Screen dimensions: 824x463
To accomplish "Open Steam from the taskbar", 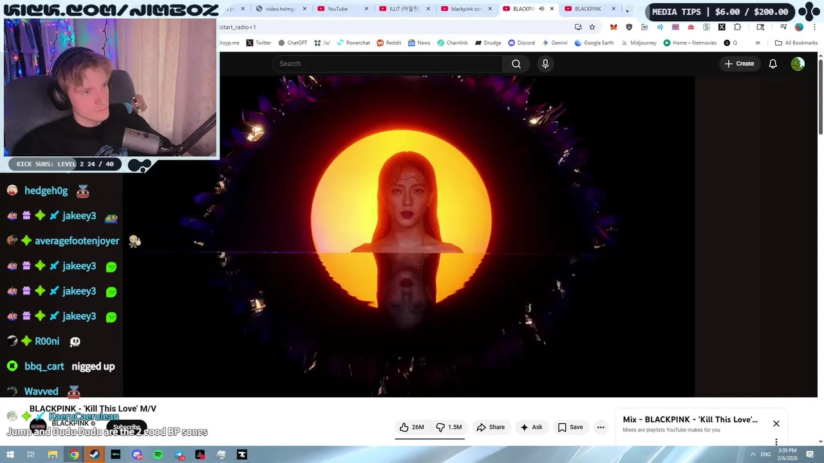I will tap(95, 455).
